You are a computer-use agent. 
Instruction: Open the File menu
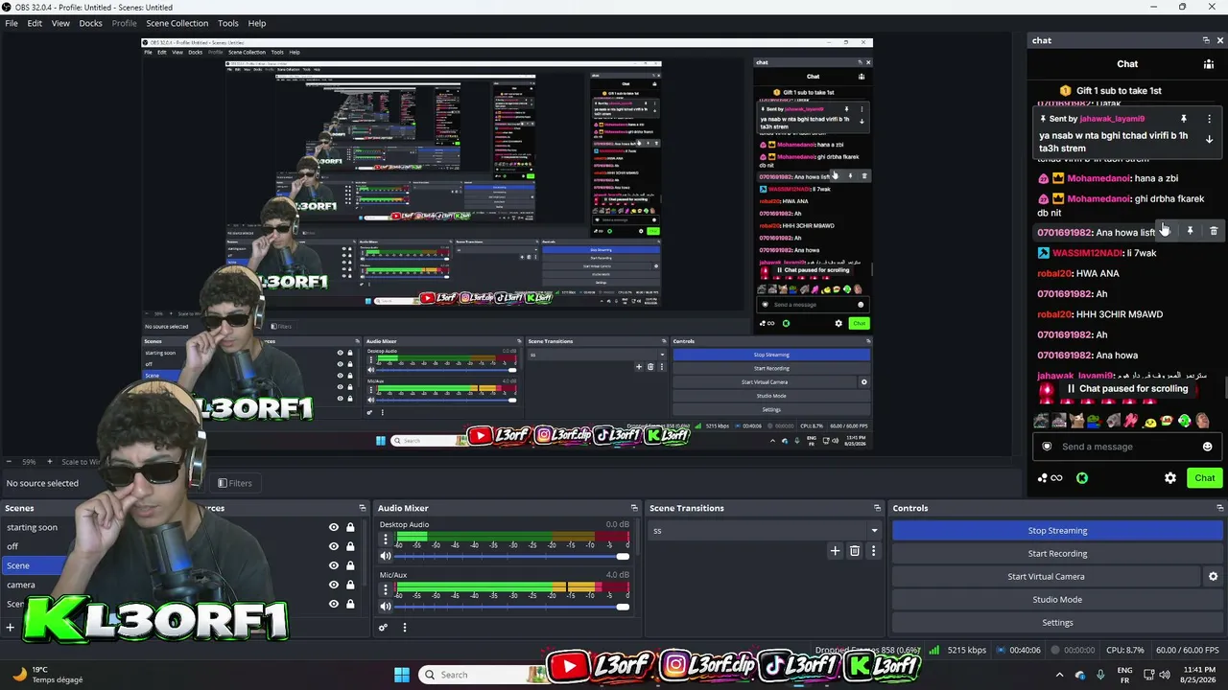coord(12,23)
